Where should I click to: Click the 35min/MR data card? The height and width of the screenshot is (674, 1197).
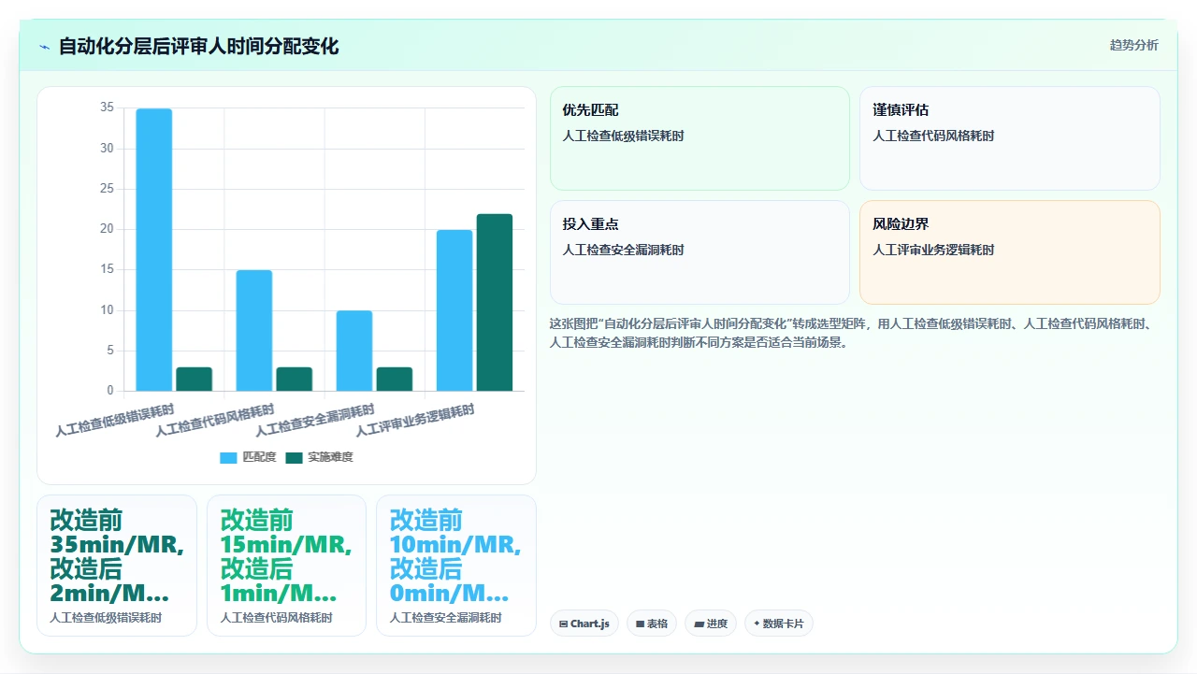point(117,566)
